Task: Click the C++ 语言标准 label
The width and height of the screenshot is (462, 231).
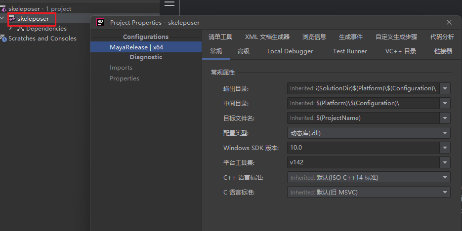Action: click(x=244, y=177)
